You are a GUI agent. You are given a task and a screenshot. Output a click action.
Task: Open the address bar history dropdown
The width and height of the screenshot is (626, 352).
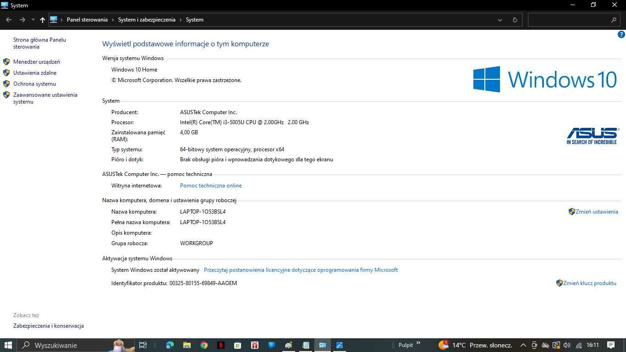[x=500, y=20]
